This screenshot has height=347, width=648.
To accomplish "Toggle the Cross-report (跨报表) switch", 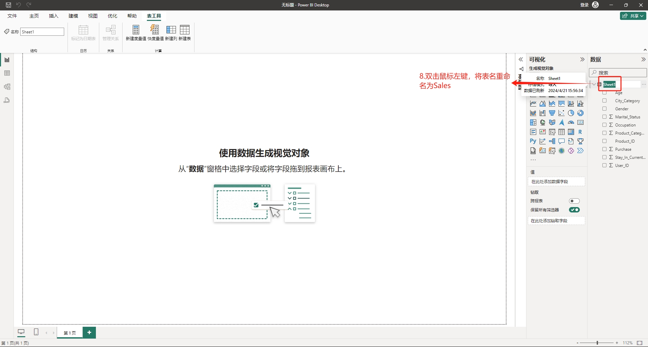I will [x=574, y=201].
